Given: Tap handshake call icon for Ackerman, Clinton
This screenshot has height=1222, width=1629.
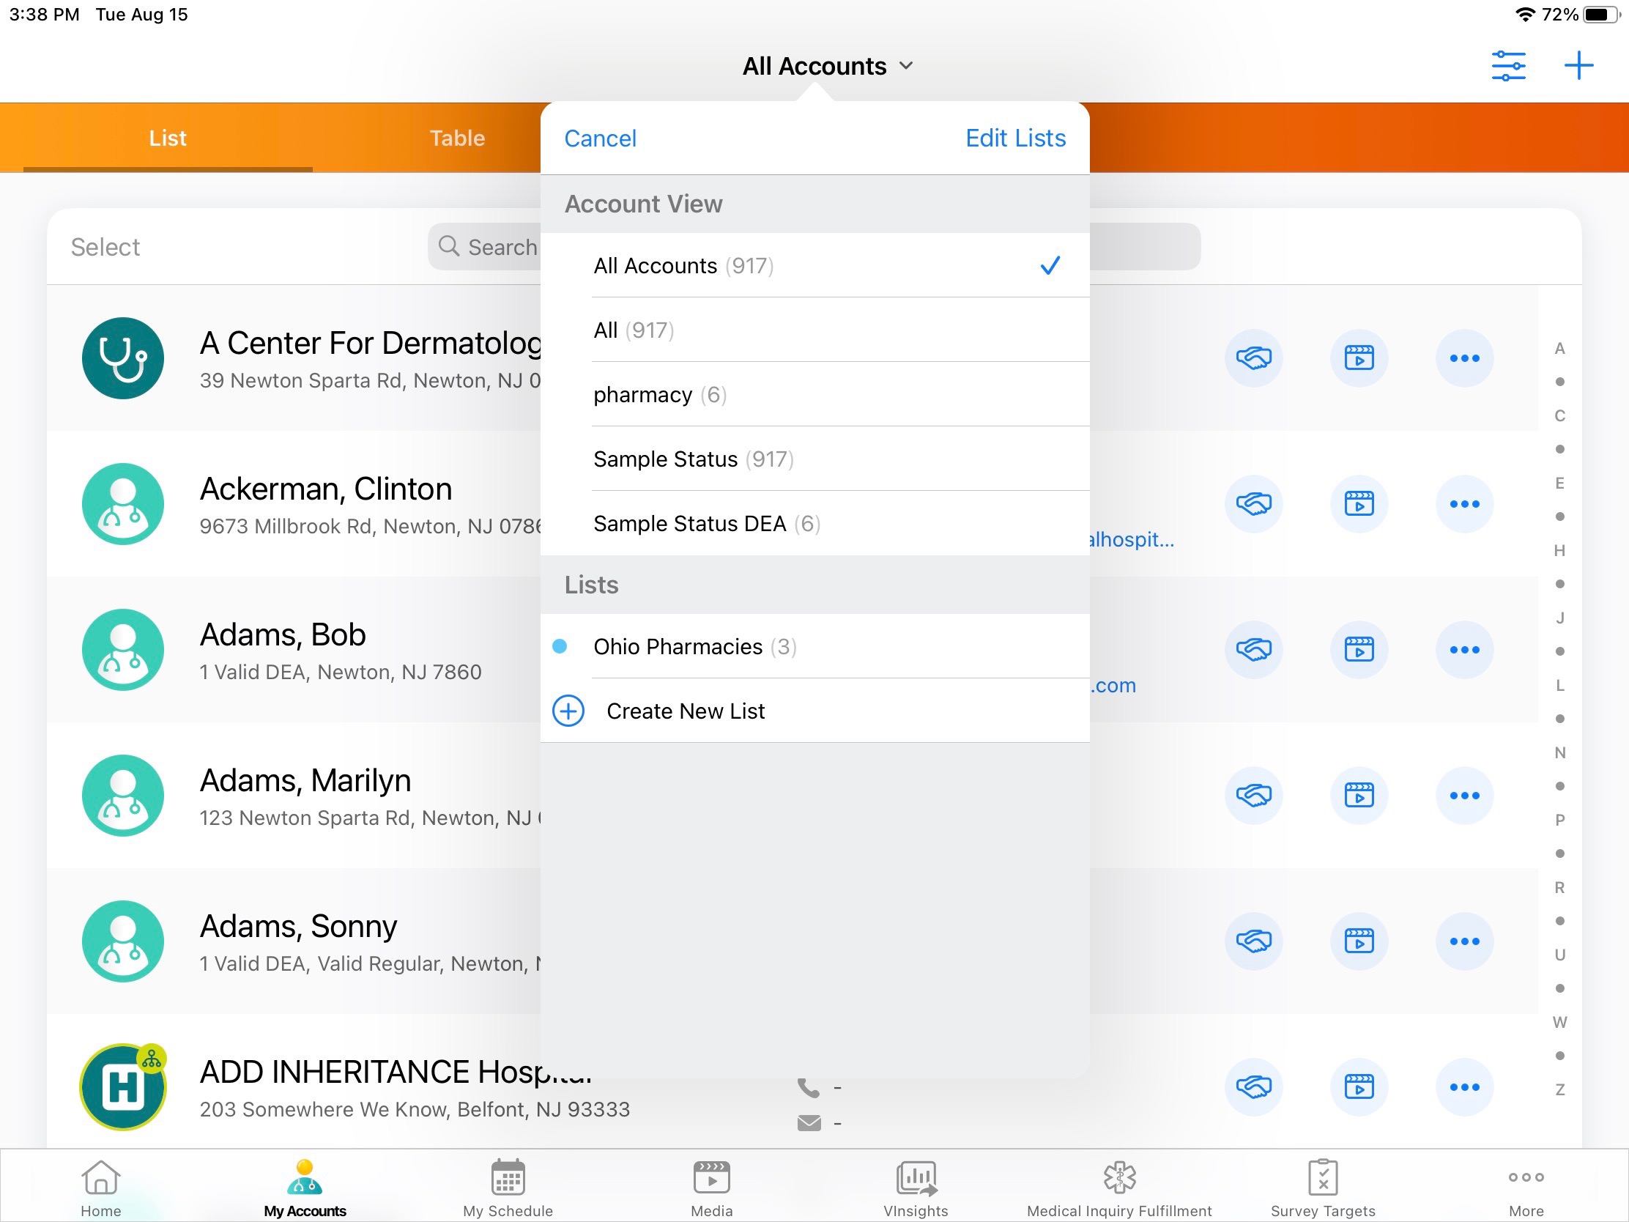Looking at the screenshot, I should click(x=1253, y=505).
